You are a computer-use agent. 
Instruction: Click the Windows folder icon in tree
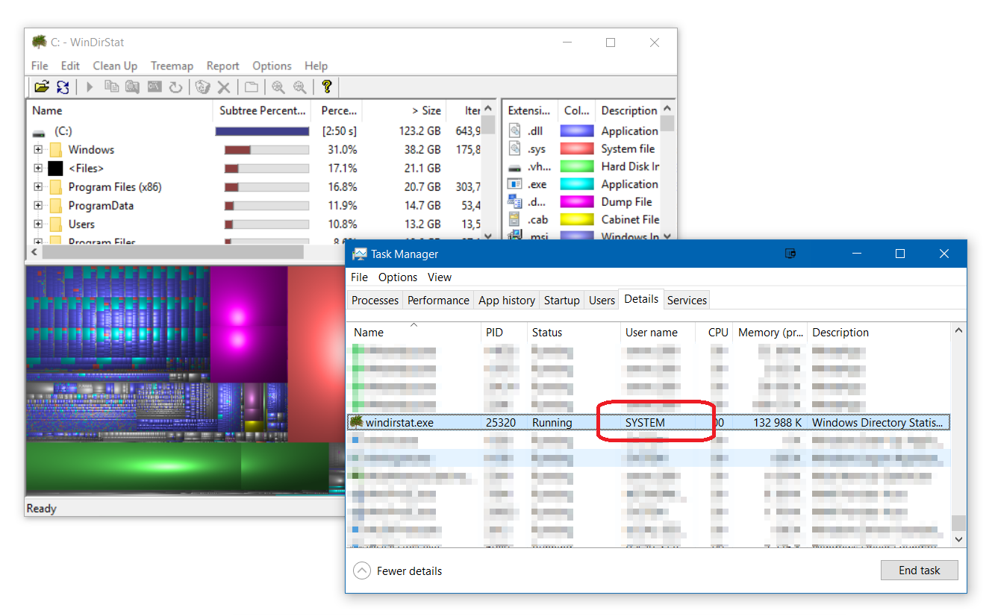click(x=56, y=150)
